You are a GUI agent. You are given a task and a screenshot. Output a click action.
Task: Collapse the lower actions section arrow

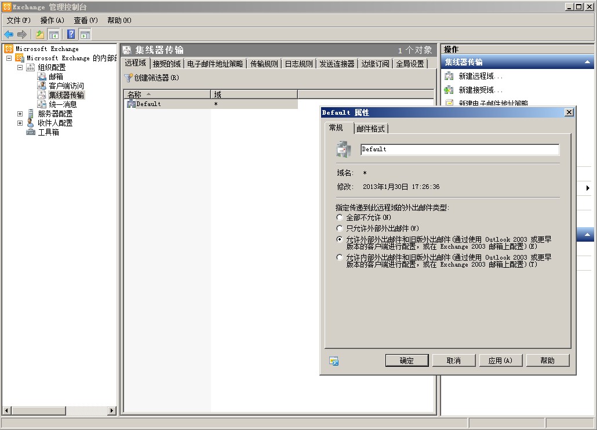(587, 234)
